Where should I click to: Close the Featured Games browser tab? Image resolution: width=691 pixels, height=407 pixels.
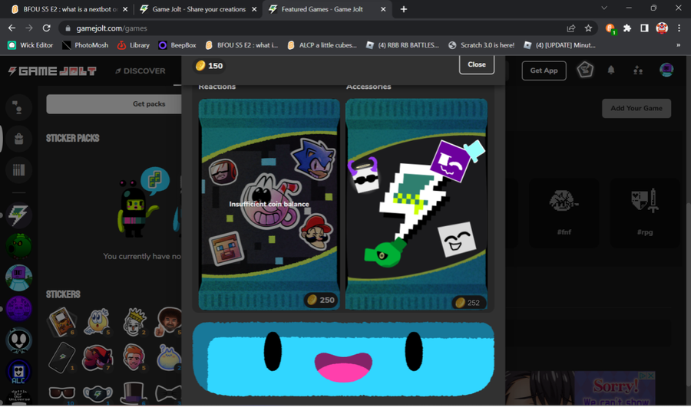coord(383,9)
